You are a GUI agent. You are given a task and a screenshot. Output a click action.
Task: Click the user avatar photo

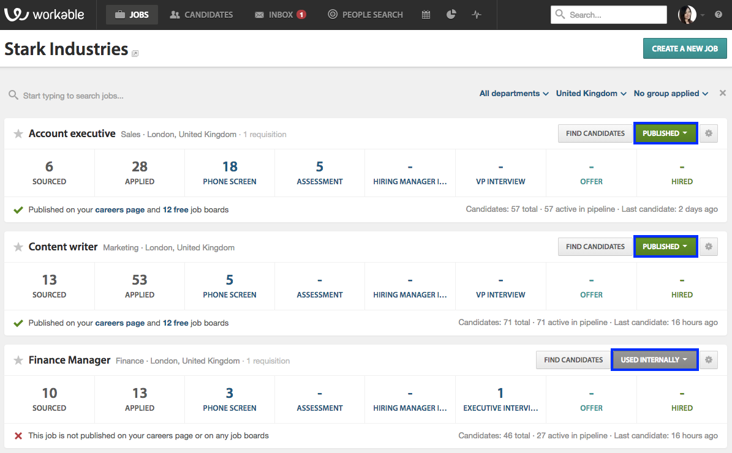point(687,15)
